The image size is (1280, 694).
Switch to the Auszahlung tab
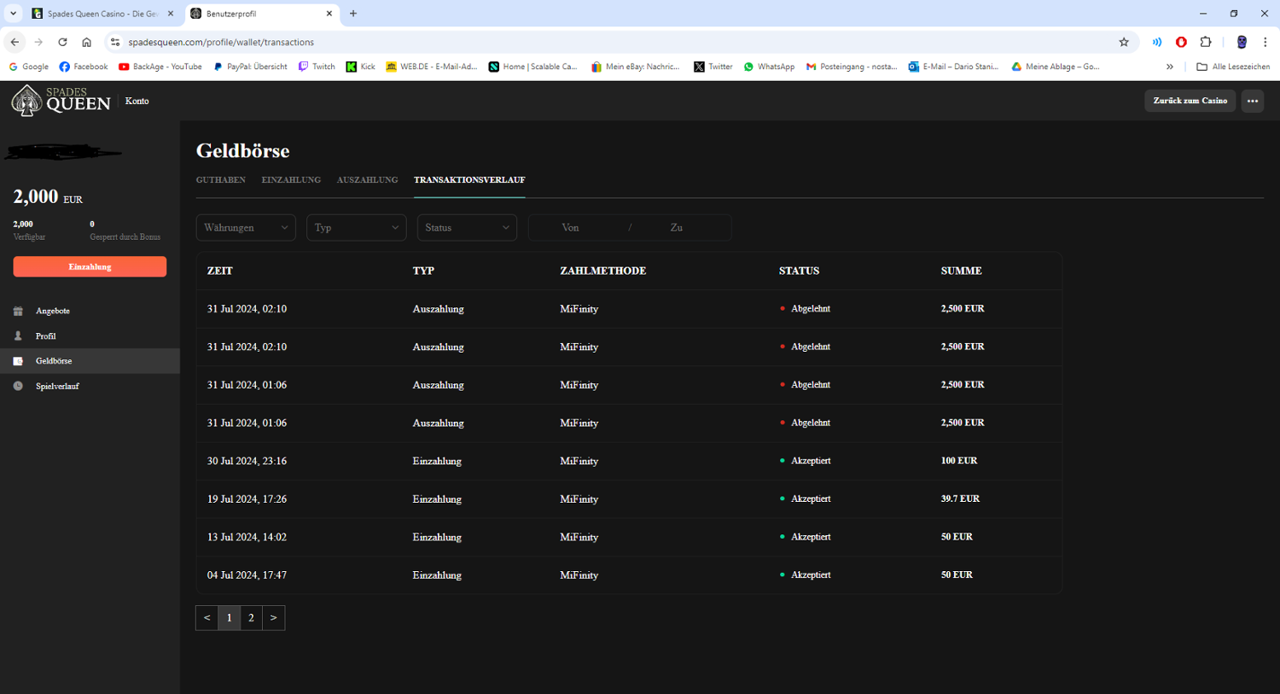pyautogui.click(x=368, y=180)
